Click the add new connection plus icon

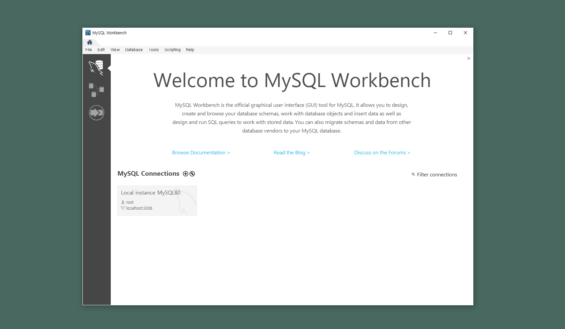coord(186,174)
